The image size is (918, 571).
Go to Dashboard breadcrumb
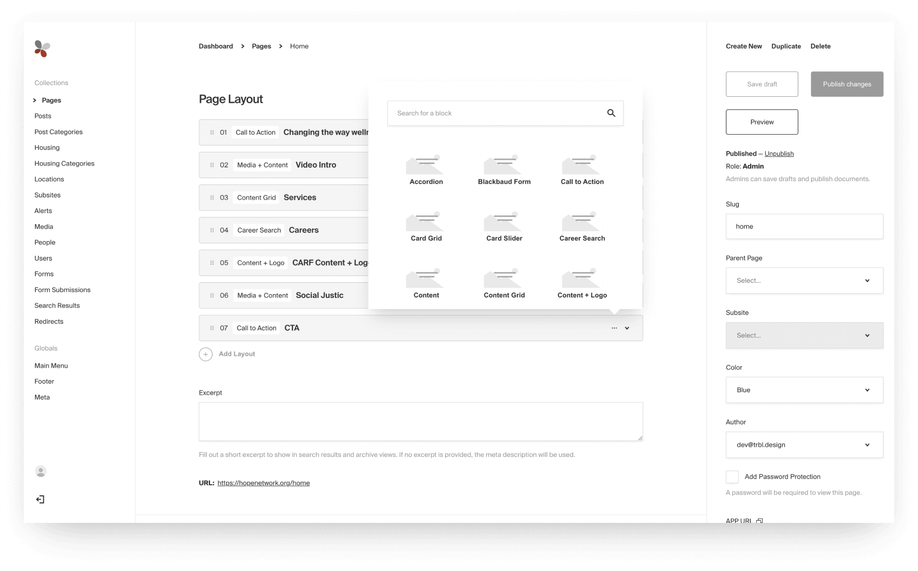(215, 46)
